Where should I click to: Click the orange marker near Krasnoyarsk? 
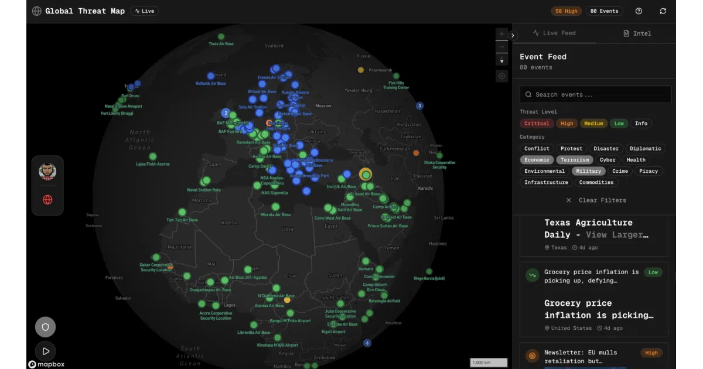coord(361,70)
